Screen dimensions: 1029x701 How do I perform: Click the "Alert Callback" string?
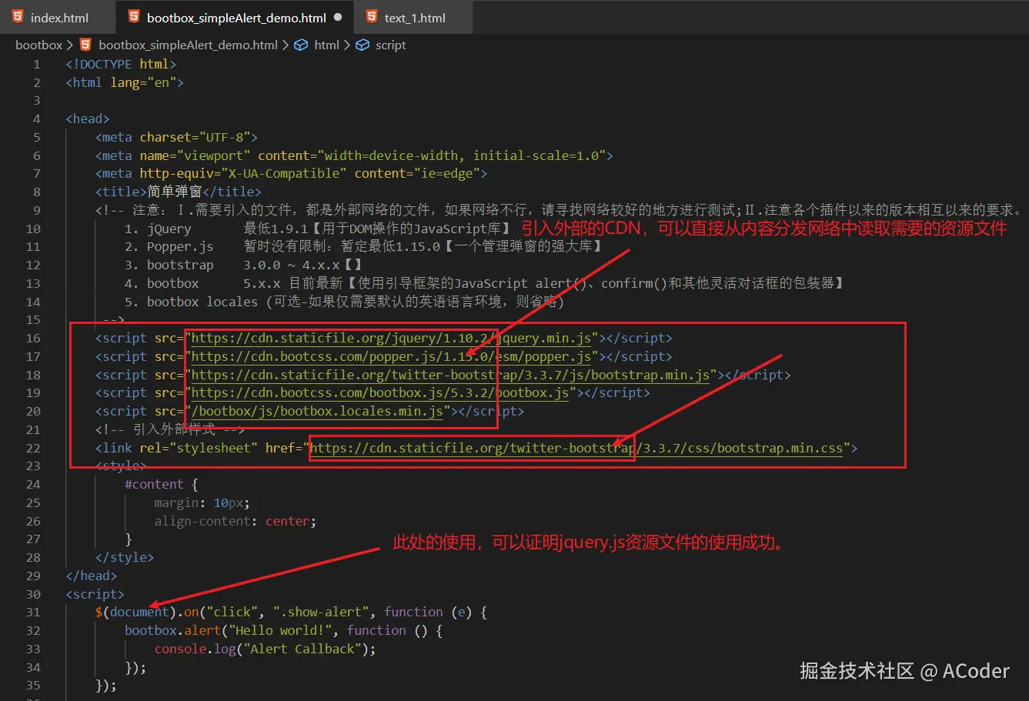(x=302, y=649)
